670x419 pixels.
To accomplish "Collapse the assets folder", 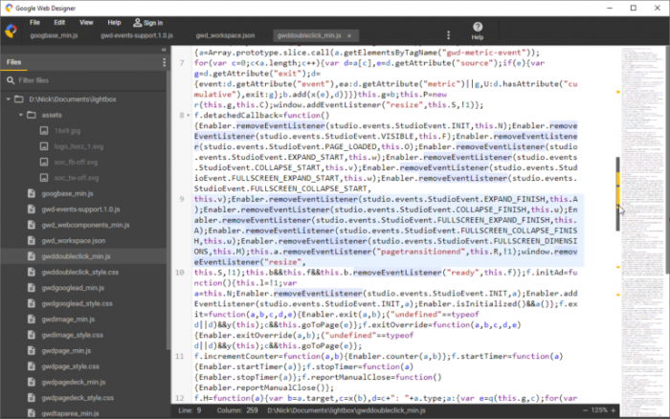I will [x=22, y=114].
